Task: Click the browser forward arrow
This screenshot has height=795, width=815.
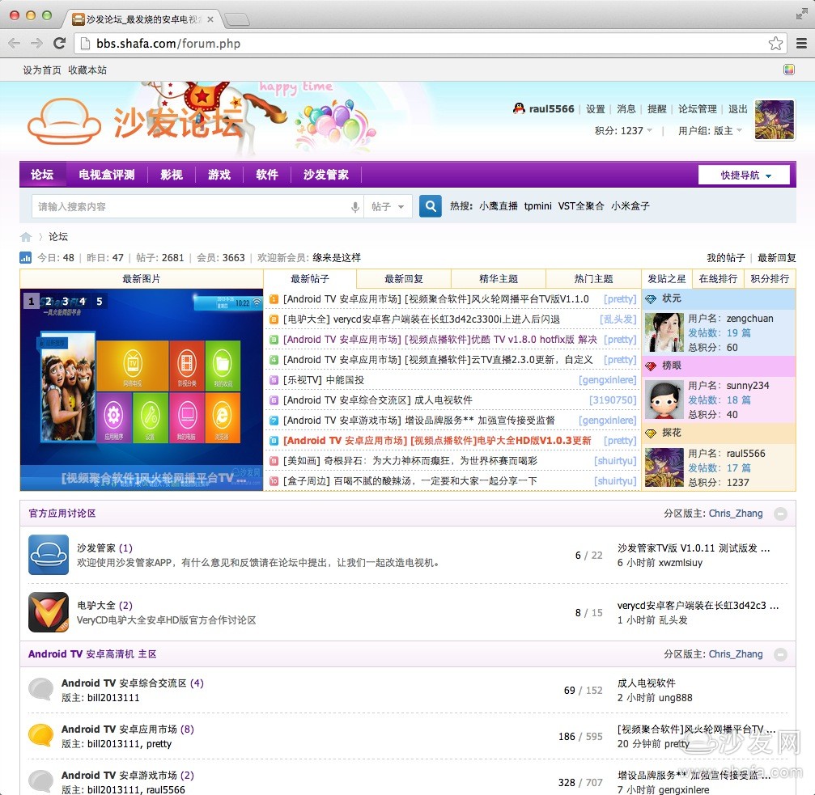Action: click(36, 43)
